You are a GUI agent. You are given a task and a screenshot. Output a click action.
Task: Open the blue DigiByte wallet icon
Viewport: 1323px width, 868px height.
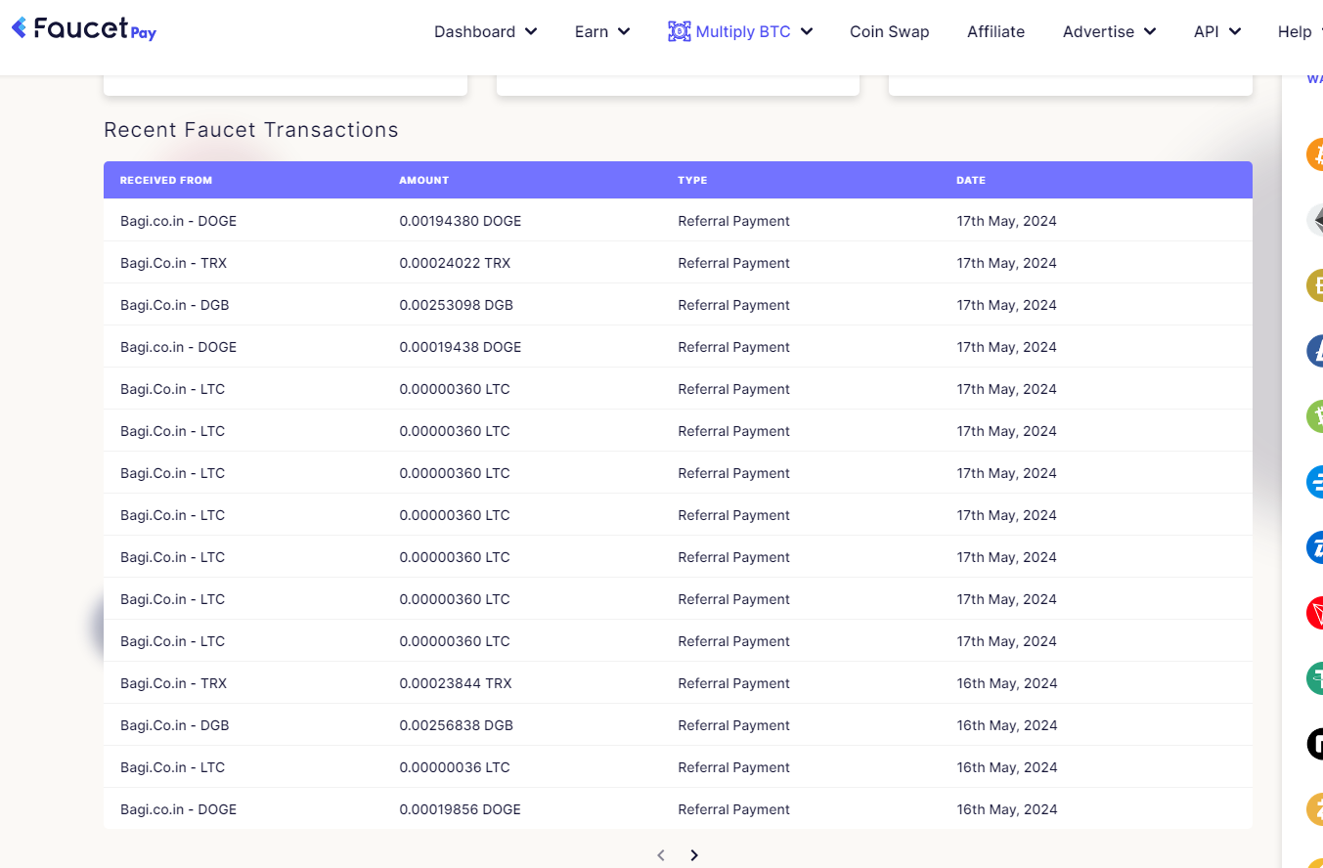tap(1315, 547)
